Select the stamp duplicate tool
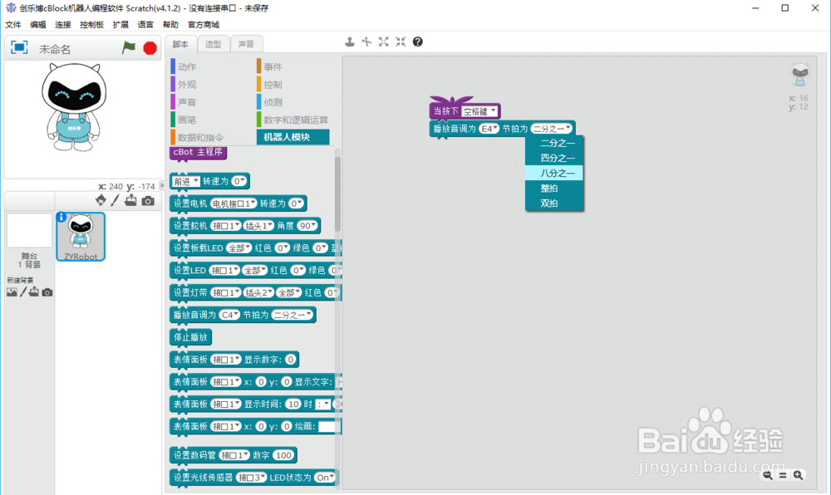This screenshot has height=495, width=831. [350, 41]
